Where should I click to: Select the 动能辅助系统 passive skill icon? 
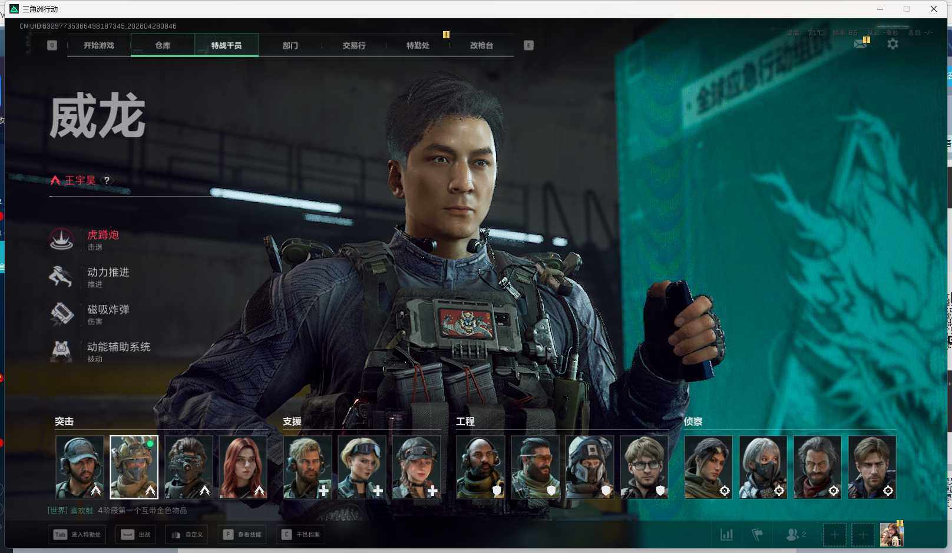click(x=61, y=351)
